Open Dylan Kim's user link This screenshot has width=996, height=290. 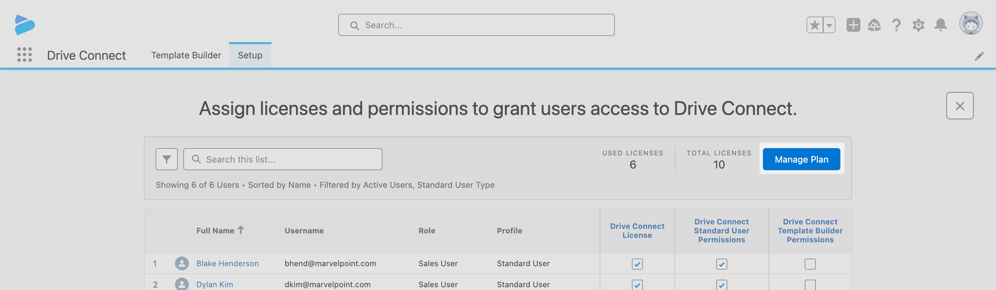pyautogui.click(x=214, y=284)
